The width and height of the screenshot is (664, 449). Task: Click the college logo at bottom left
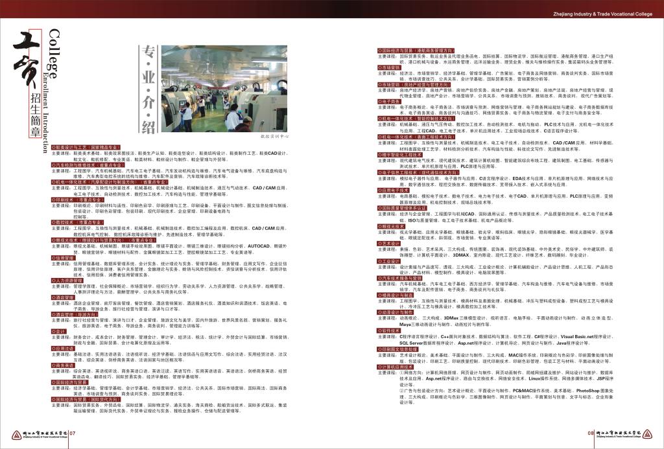click(39, 435)
